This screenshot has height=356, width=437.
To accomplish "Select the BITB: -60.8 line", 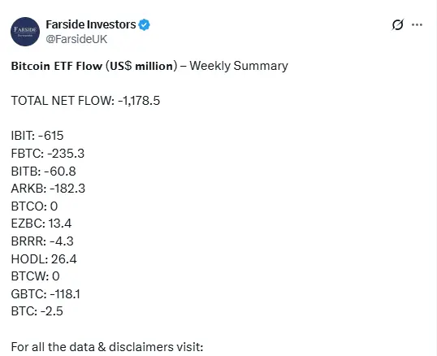I will (x=44, y=171).
